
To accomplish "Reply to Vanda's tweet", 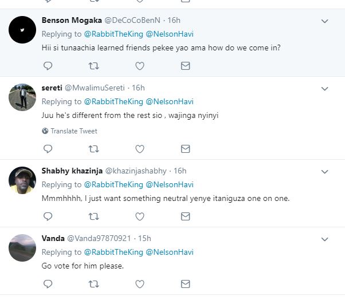I will [x=48, y=284].
